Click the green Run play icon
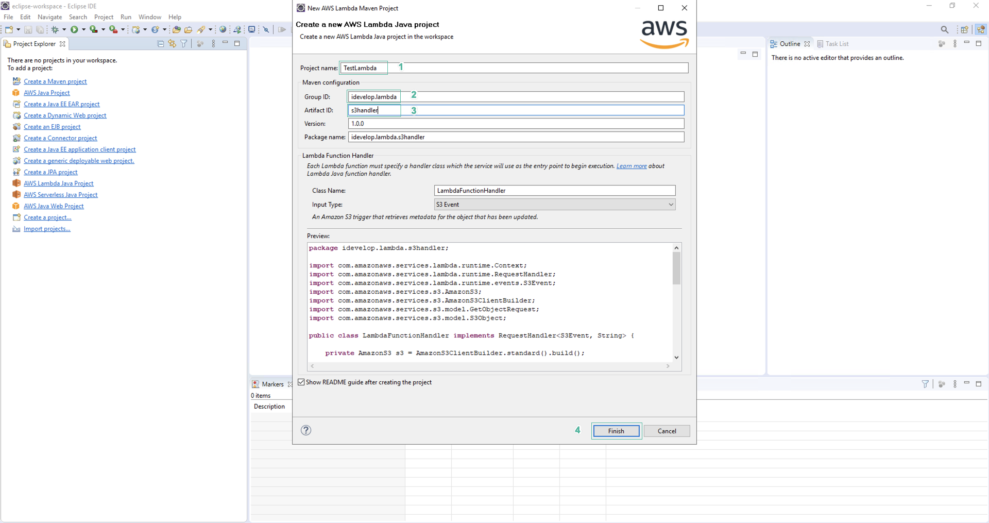Image resolution: width=989 pixels, height=523 pixels. pos(74,30)
